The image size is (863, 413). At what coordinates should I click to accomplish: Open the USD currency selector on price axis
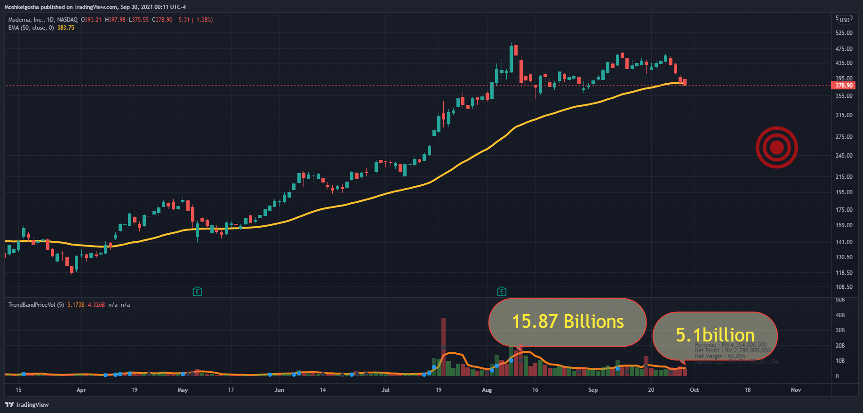845,20
